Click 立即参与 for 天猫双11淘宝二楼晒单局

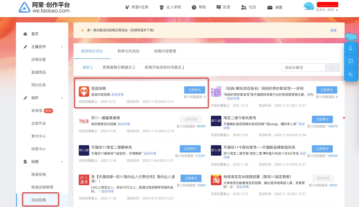coord(190,149)
